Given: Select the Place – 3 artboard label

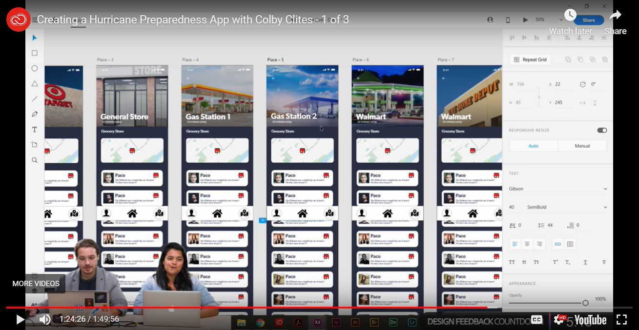Looking at the screenshot, I should tap(105, 60).
